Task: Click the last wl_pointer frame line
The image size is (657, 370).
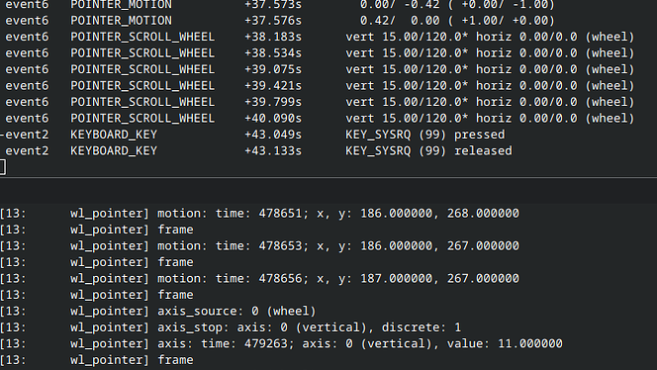Action: [97, 360]
